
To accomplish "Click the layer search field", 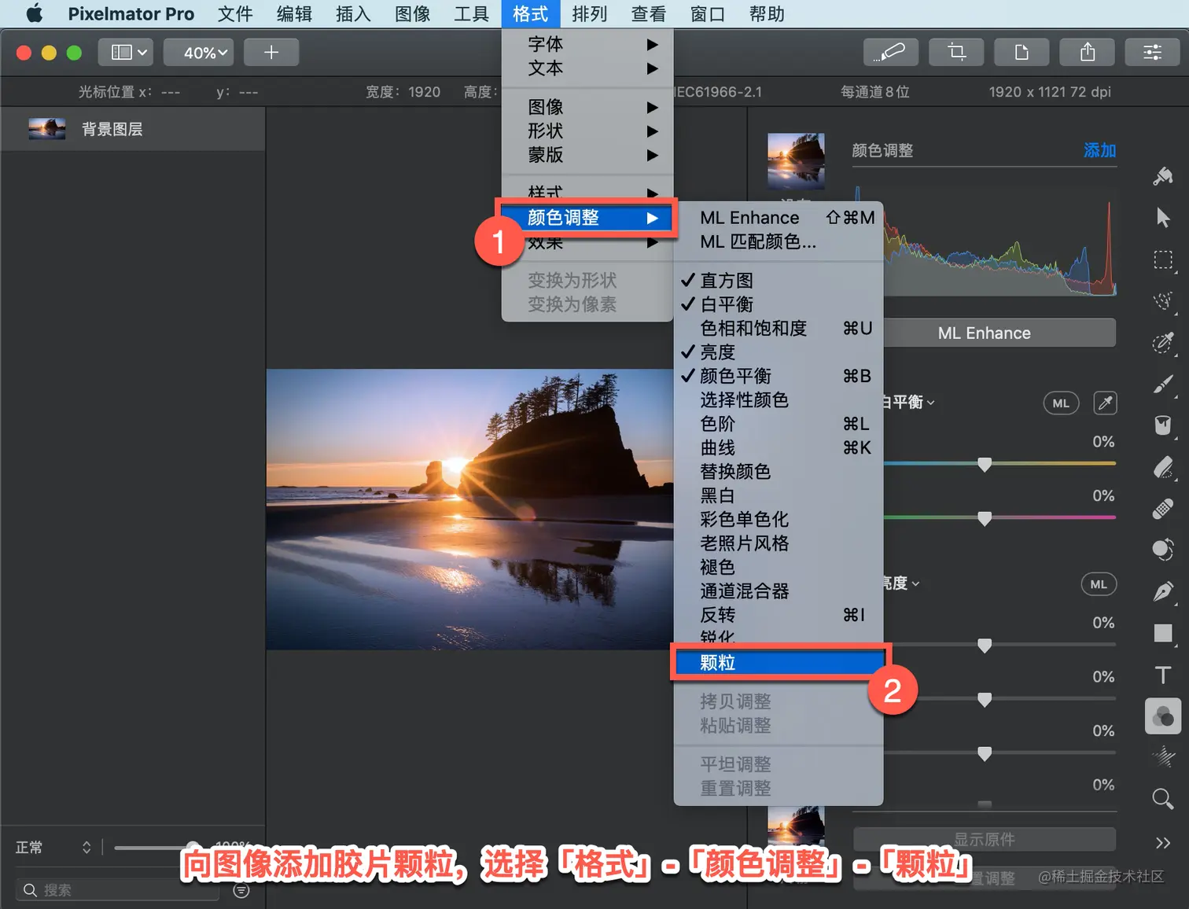I will [x=119, y=890].
